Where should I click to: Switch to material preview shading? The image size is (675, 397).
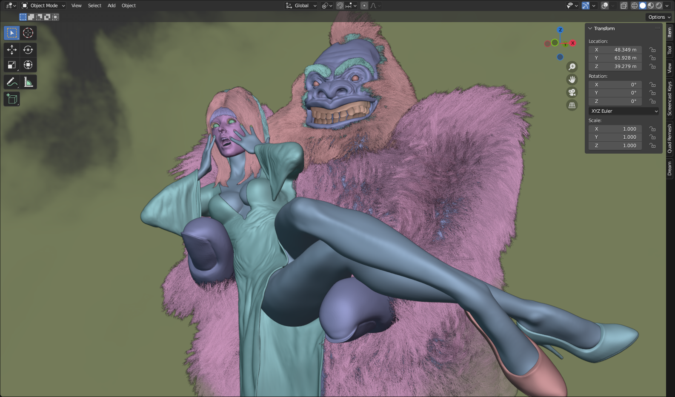(x=651, y=6)
